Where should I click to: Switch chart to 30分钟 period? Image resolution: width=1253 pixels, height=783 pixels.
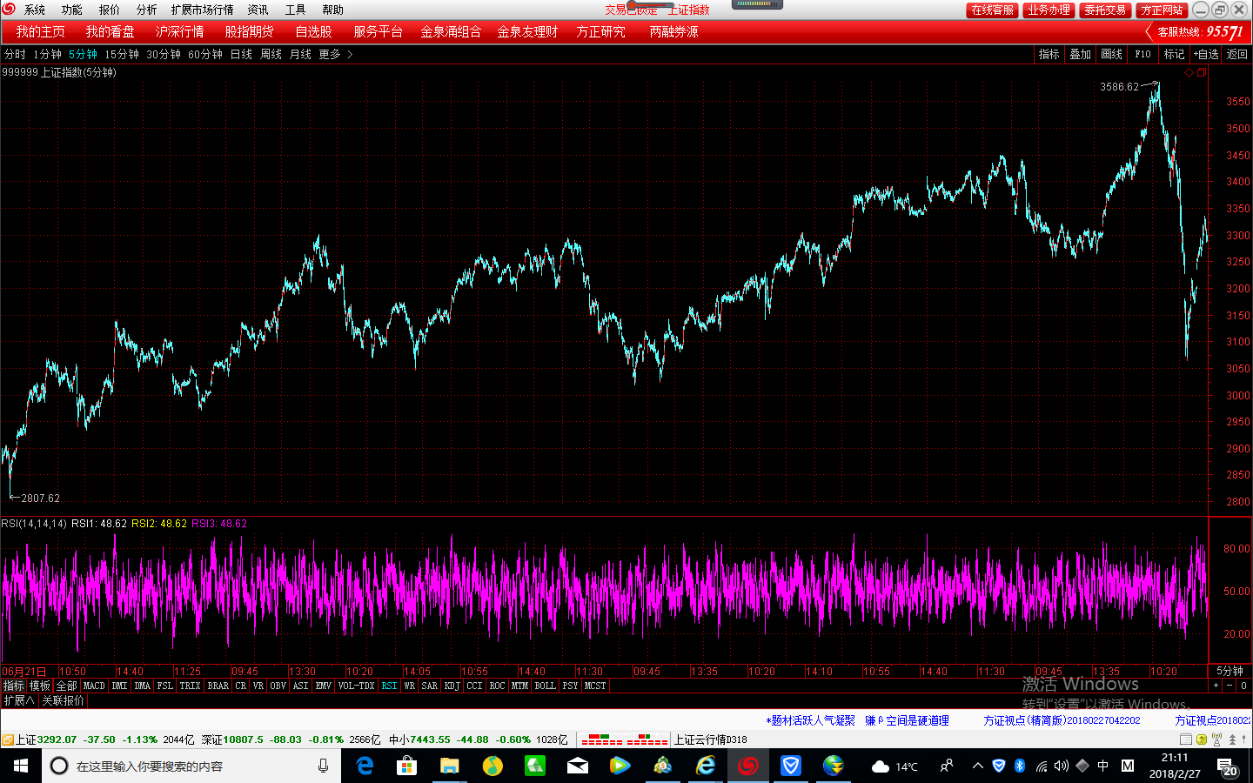[164, 54]
